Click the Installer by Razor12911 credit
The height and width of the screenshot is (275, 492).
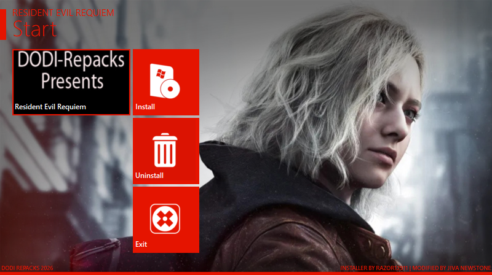click(374, 268)
